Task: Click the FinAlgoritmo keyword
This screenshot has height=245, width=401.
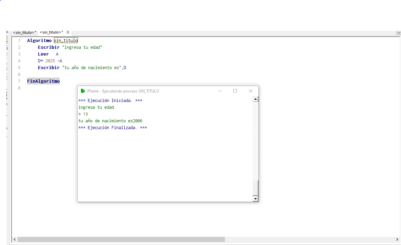Action: (x=43, y=81)
